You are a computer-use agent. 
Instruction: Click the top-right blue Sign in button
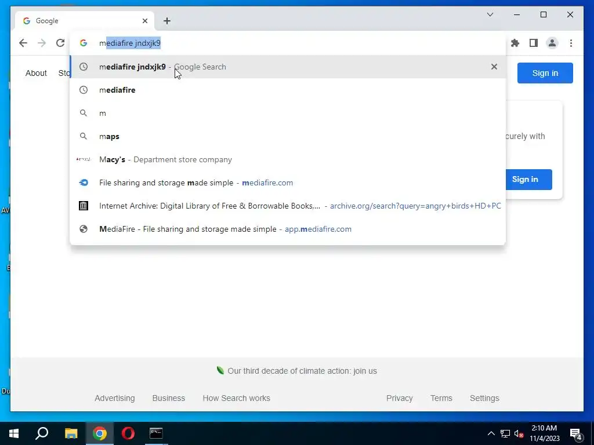[545, 73]
